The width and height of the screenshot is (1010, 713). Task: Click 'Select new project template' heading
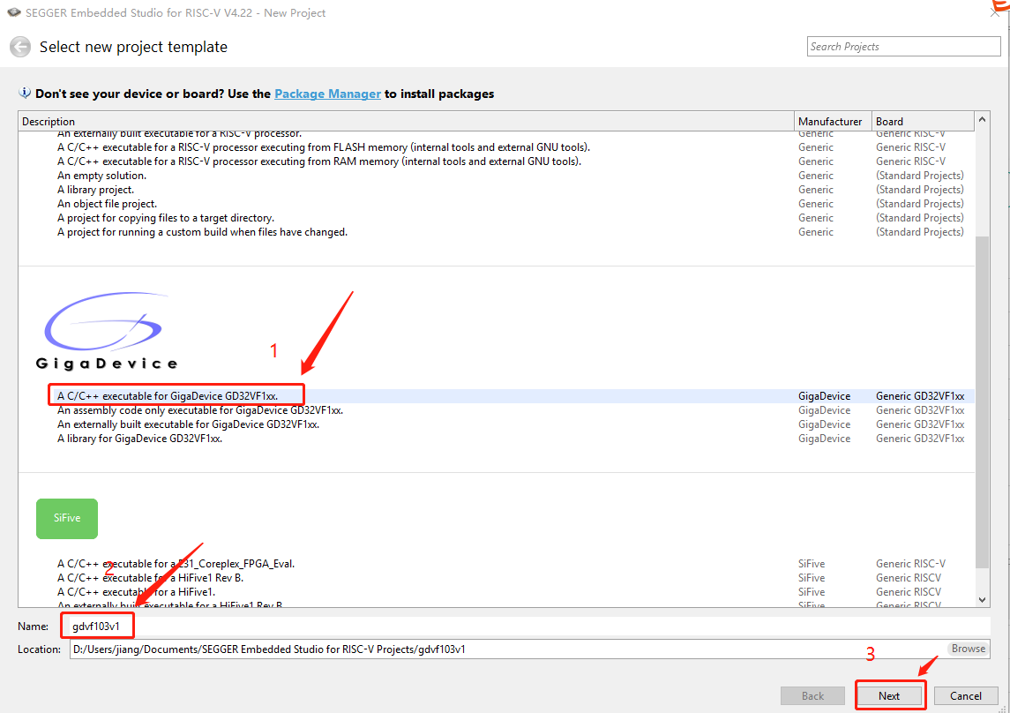(133, 47)
